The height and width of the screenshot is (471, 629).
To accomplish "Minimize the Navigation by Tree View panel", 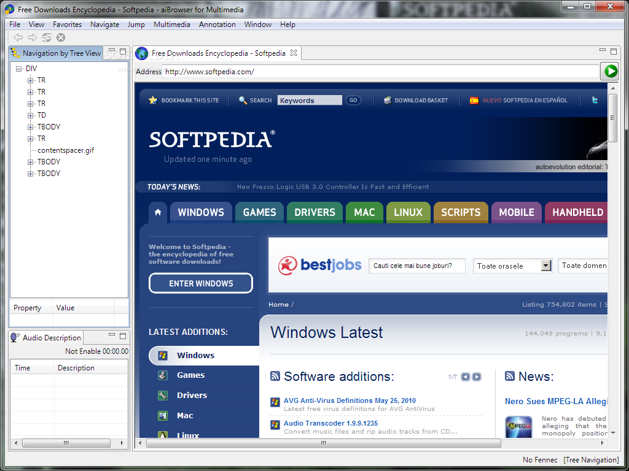I will coord(112,51).
